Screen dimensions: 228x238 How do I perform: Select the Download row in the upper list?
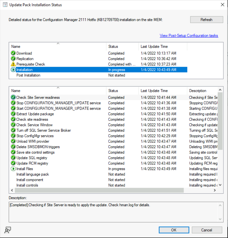pos(99,53)
